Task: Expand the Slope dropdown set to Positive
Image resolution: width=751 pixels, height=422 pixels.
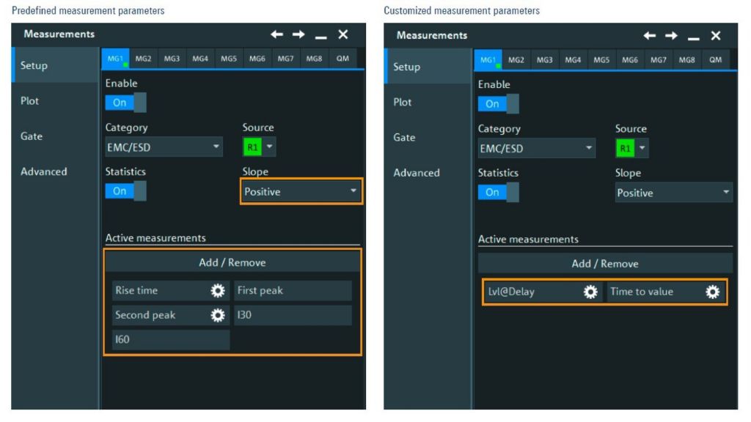Action: (301, 190)
